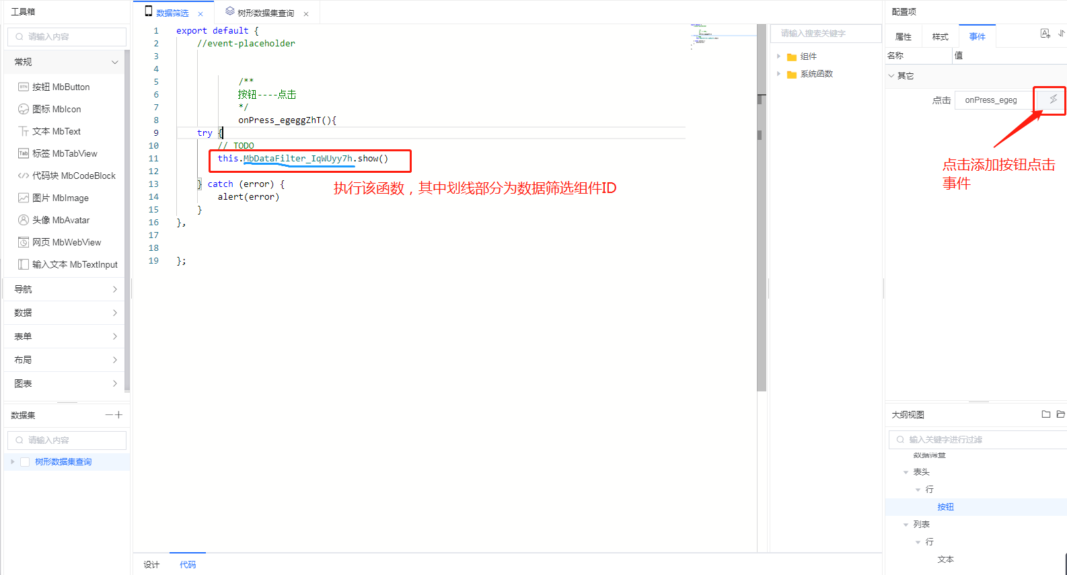This screenshot has width=1067, height=575.
Task: Collapse the 常规 section
Action: pyautogui.click(x=114, y=62)
